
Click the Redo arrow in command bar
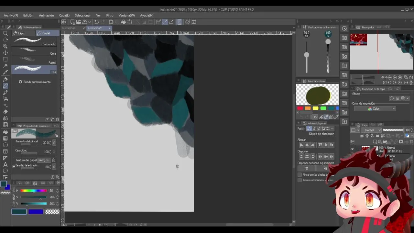[103, 22]
